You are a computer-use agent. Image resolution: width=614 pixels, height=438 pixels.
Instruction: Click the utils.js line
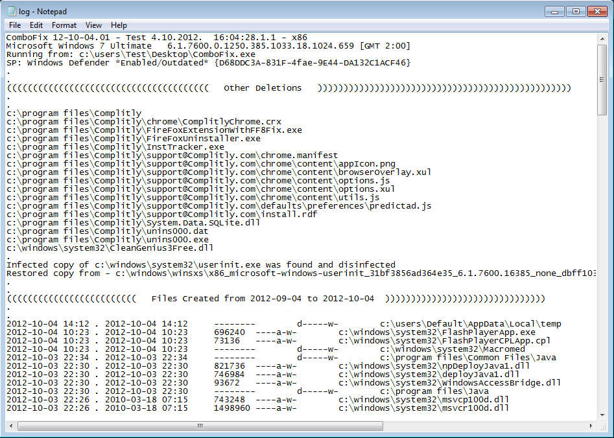(x=193, y=198)
